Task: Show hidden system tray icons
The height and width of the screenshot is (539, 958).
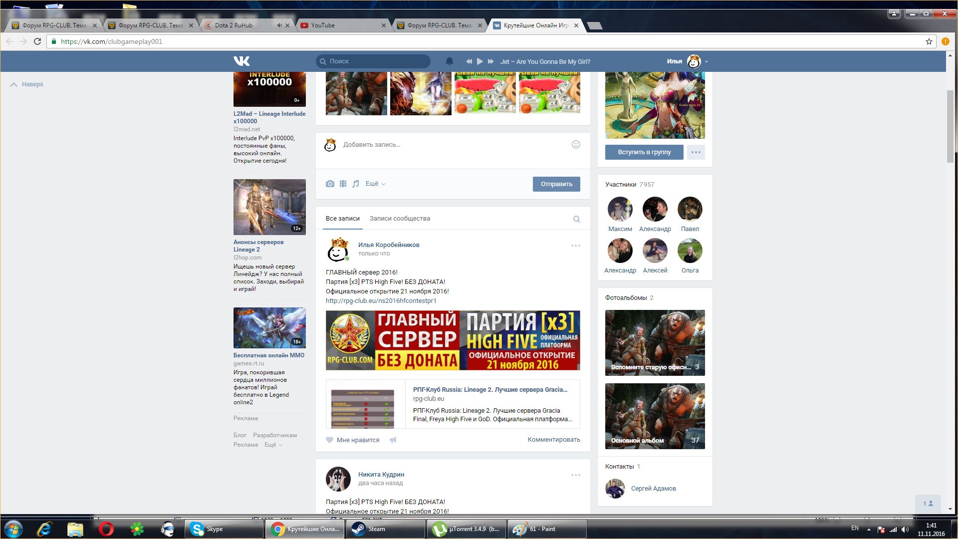Action: coord(869,530)
